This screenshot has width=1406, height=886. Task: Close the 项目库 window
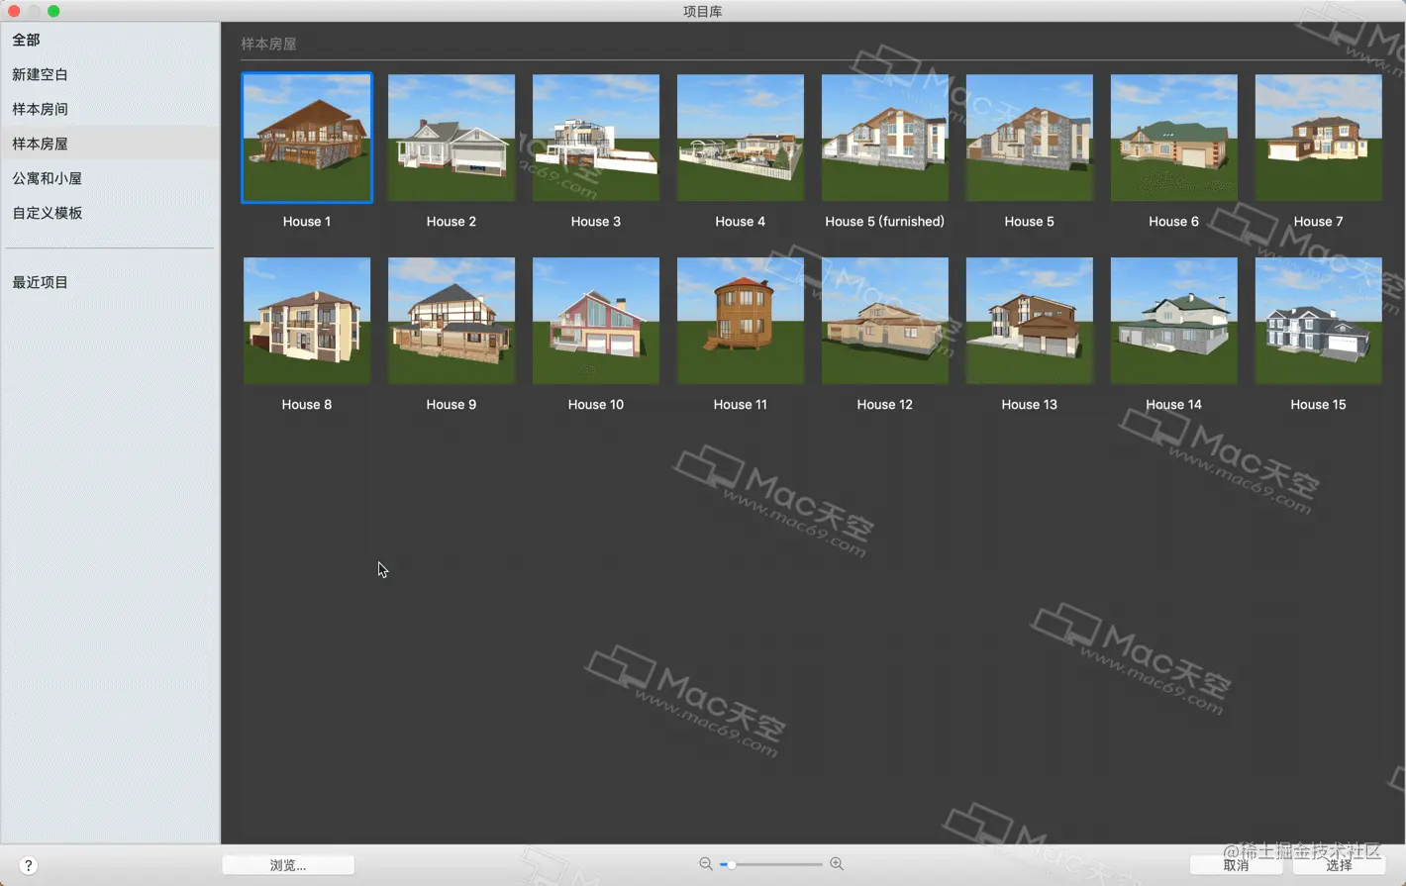[14, 11]
